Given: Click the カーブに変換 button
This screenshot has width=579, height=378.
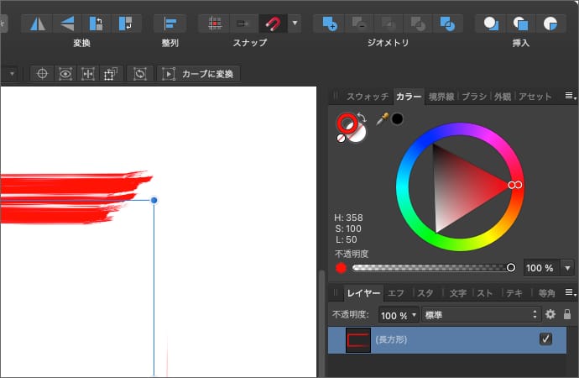Looking at the screenshot, I should tap(200, 74).
